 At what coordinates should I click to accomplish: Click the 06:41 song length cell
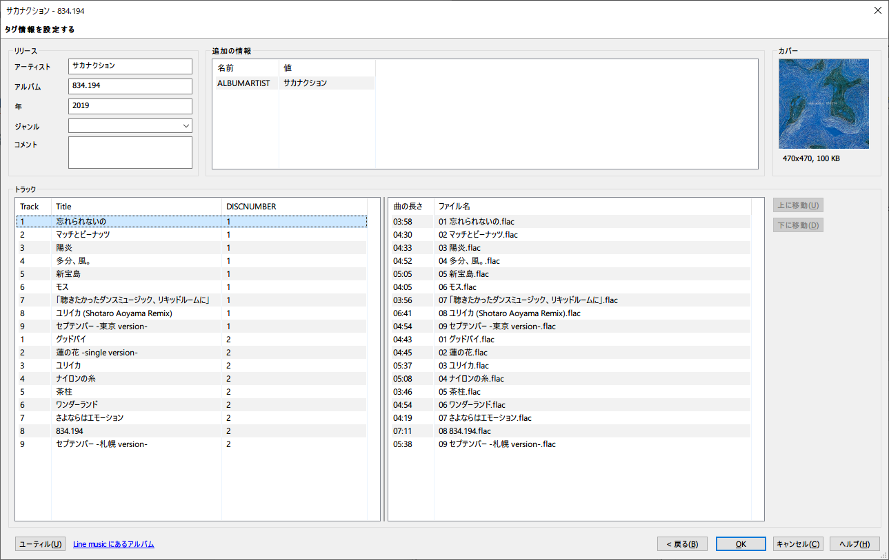pos(402,313)
